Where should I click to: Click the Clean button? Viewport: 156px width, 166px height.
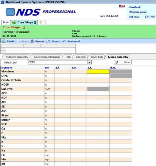pyautogui.click(x=123, y=62)
